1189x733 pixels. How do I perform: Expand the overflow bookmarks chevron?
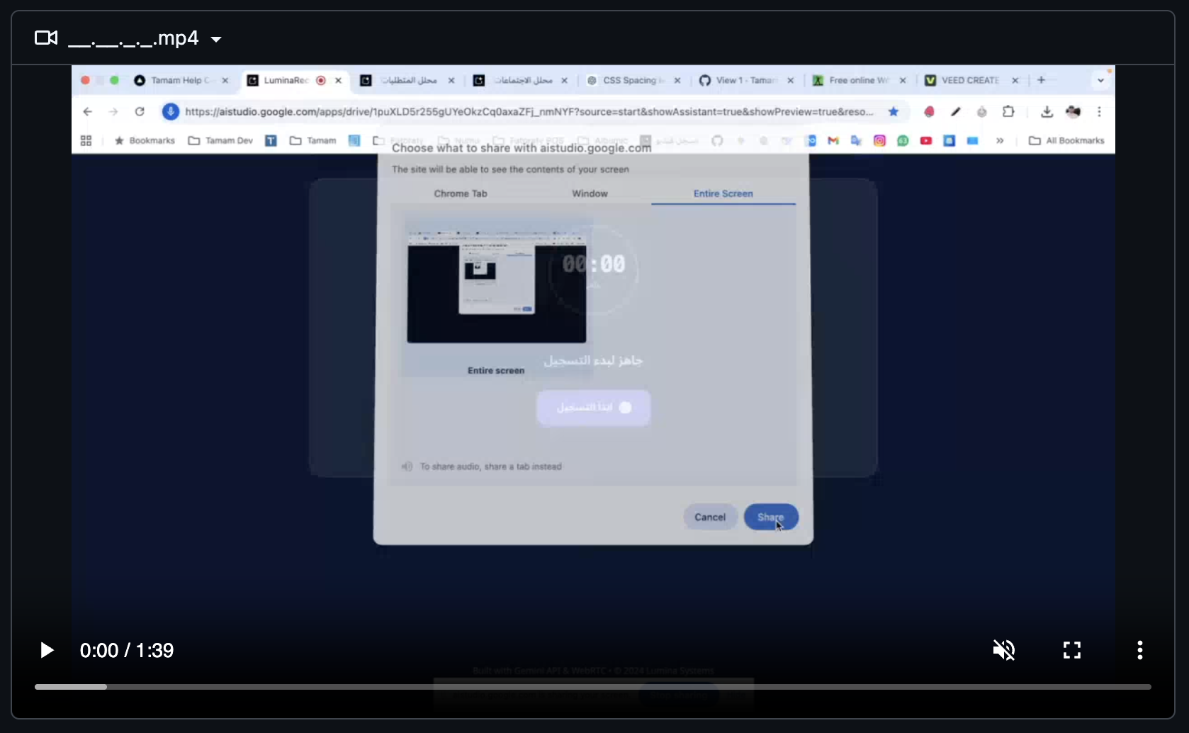click(1000, 140)
